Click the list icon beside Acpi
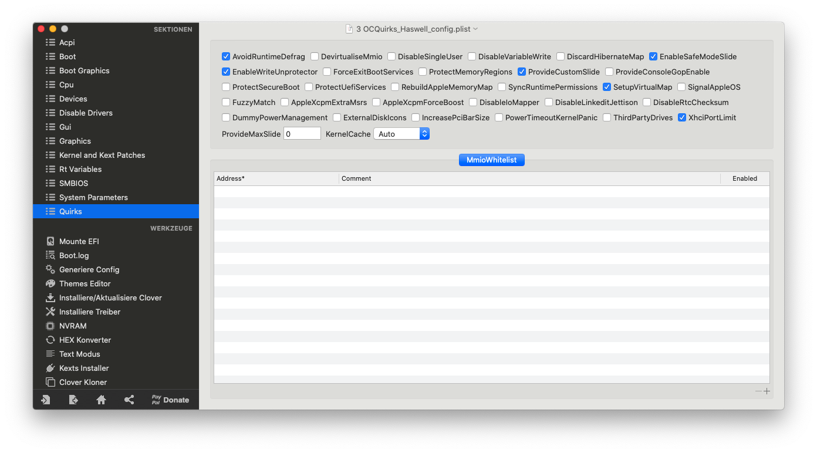 (x=50, y=42)
